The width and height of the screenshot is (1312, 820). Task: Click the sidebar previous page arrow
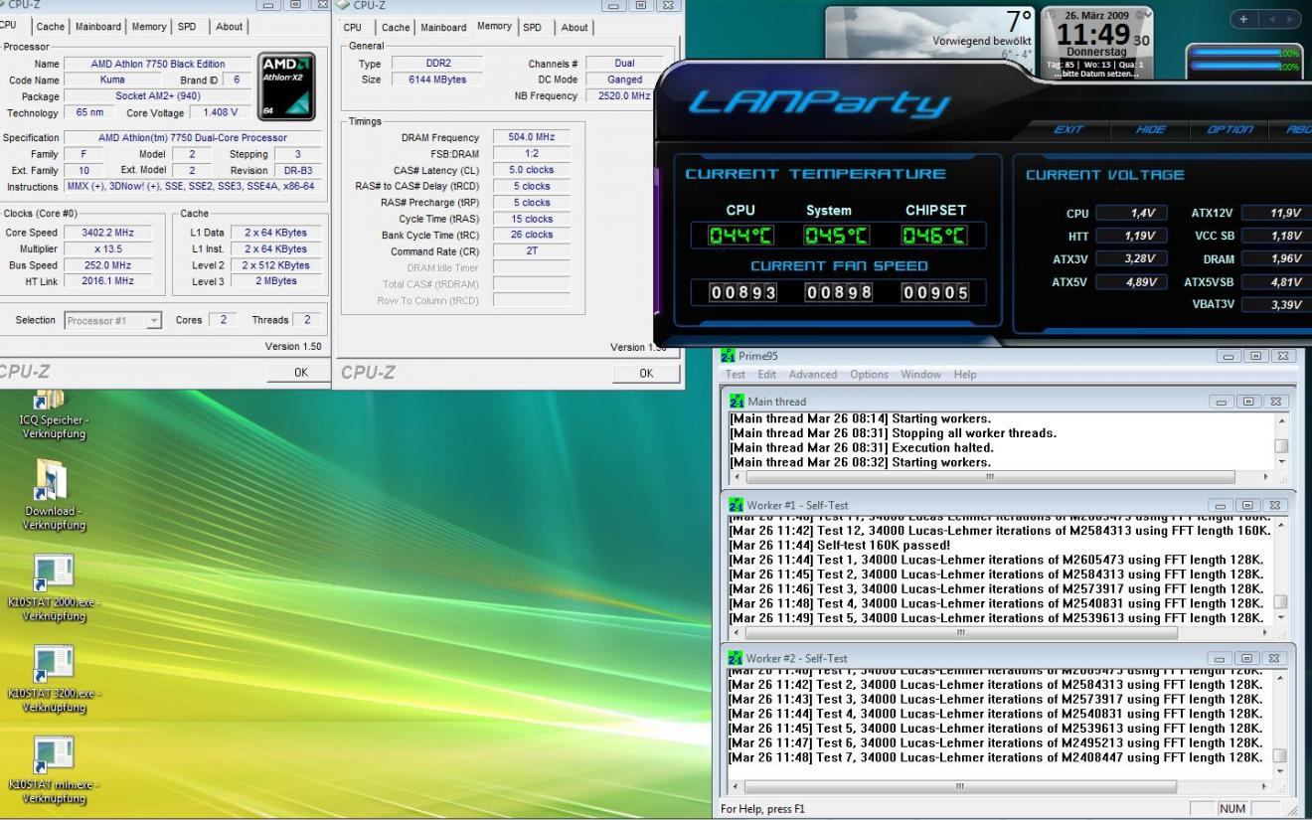[1270, 19]
